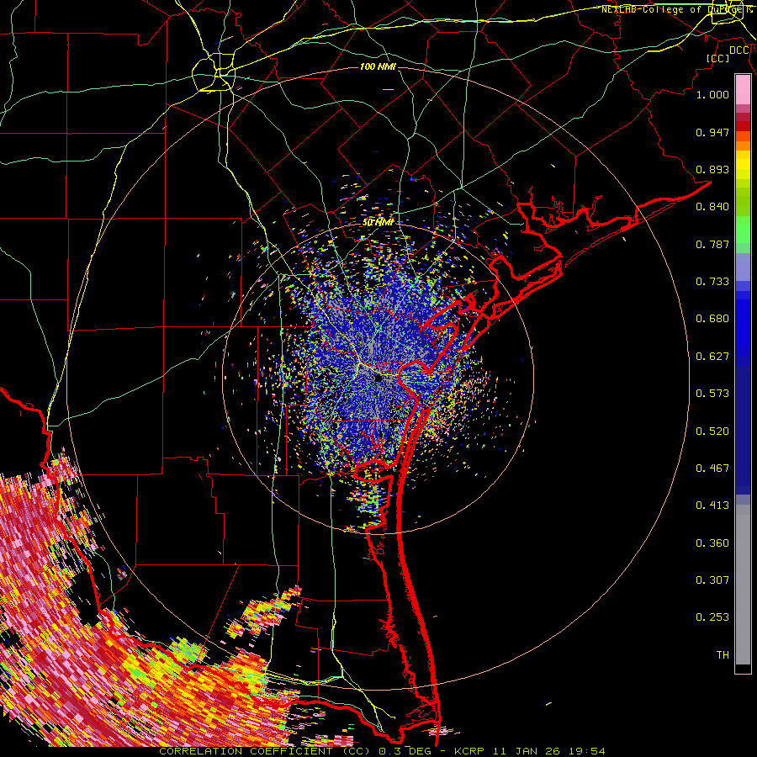Pick the pink color bar segment beside 1.000
Screen dimensions: 757x757
coord(743,90)
